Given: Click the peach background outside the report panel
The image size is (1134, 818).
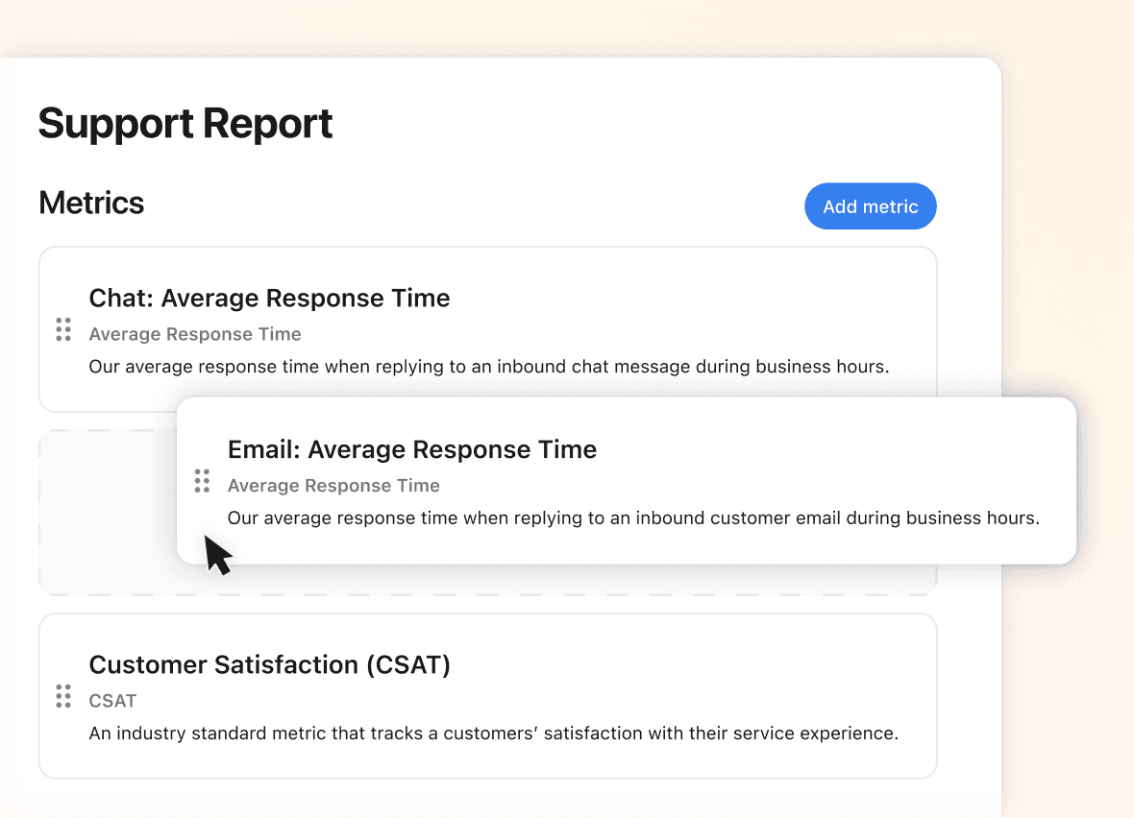Looking at the screenshot, I should point(1067,192).
